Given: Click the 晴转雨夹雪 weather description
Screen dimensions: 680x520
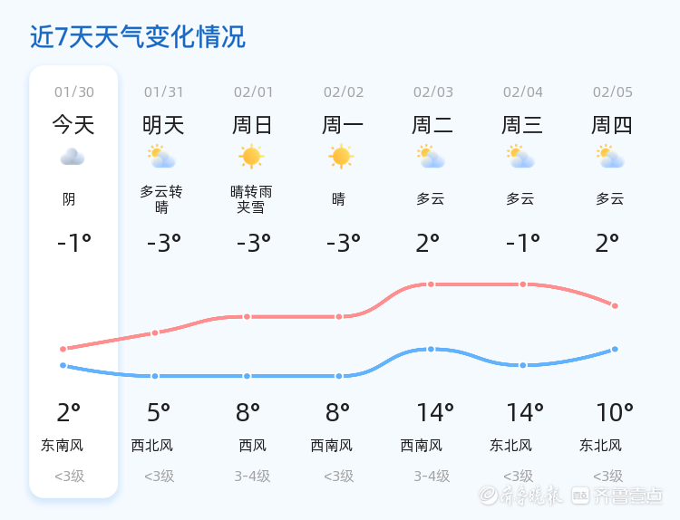Looking at the screenshot, I should [x=251, y=199].
